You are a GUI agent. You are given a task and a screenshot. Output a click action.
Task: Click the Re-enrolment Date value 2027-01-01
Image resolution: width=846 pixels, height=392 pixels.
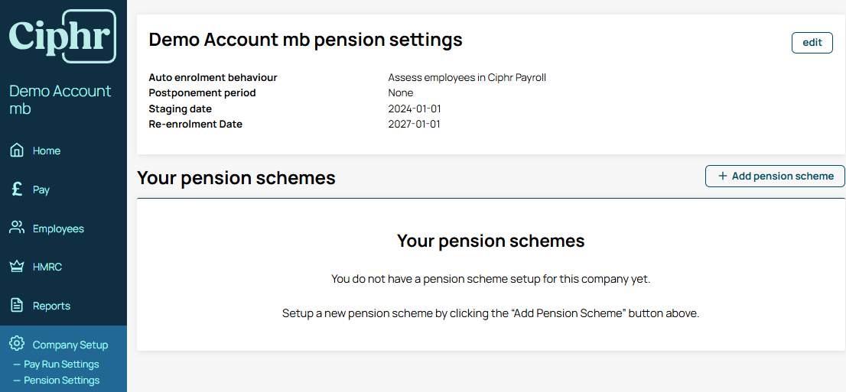(x=415, y=124)
